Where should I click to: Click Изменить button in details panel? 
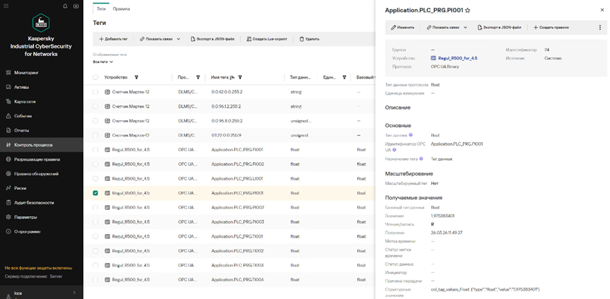(x=403, y=28)
